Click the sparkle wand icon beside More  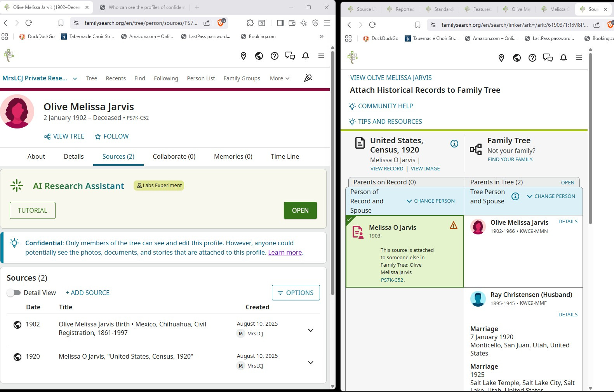coord(308,78)
